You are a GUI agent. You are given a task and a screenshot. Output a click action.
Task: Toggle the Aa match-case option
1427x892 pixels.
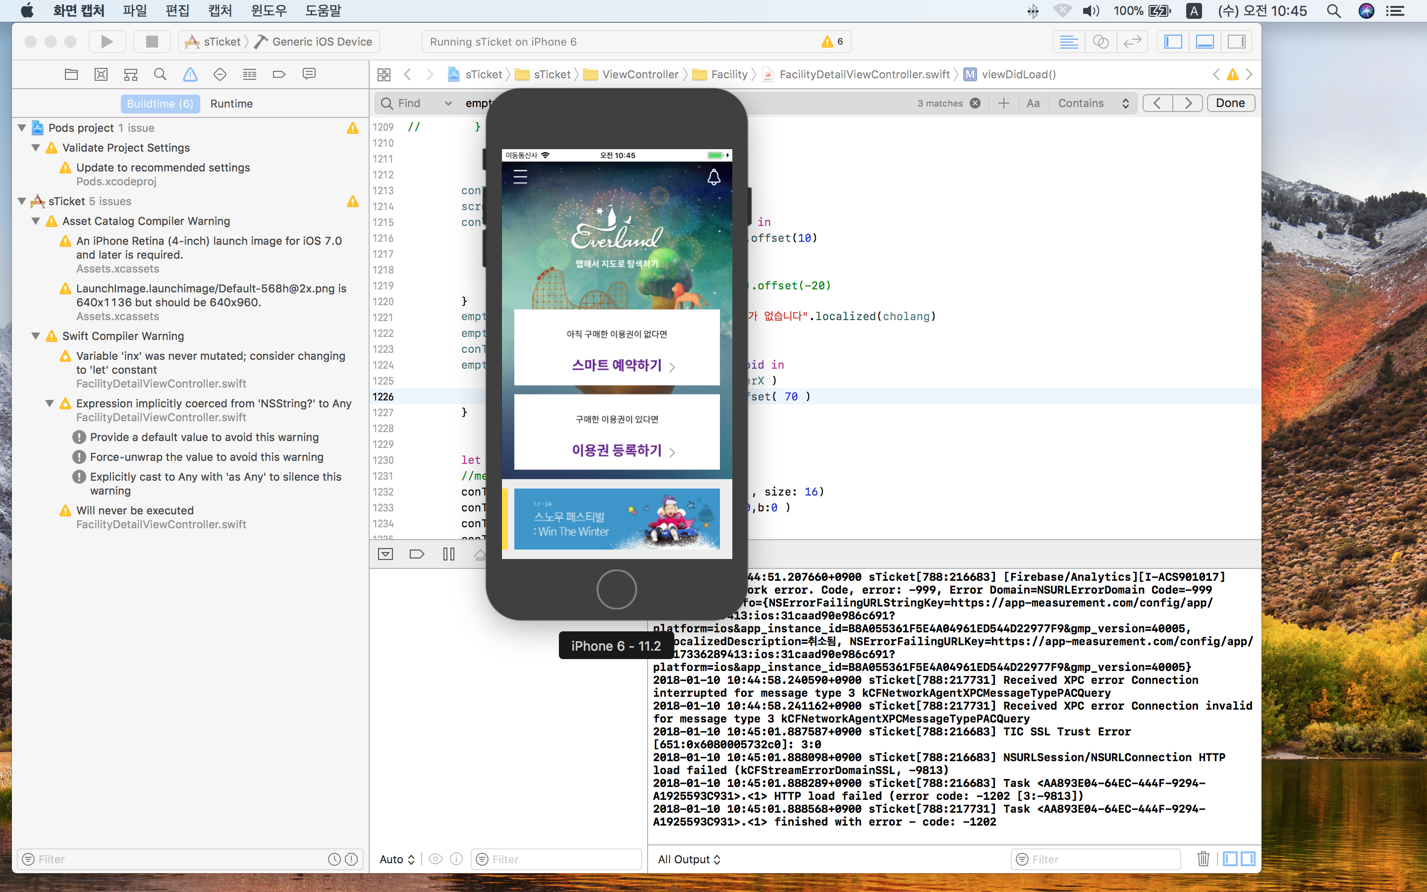point(1033,103)
